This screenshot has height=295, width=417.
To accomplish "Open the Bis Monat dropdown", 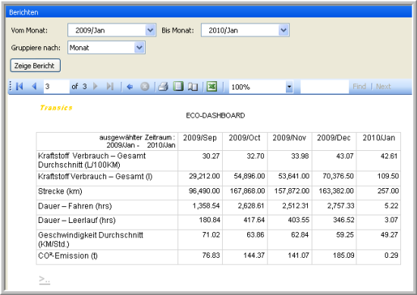I will coord(284,30).
